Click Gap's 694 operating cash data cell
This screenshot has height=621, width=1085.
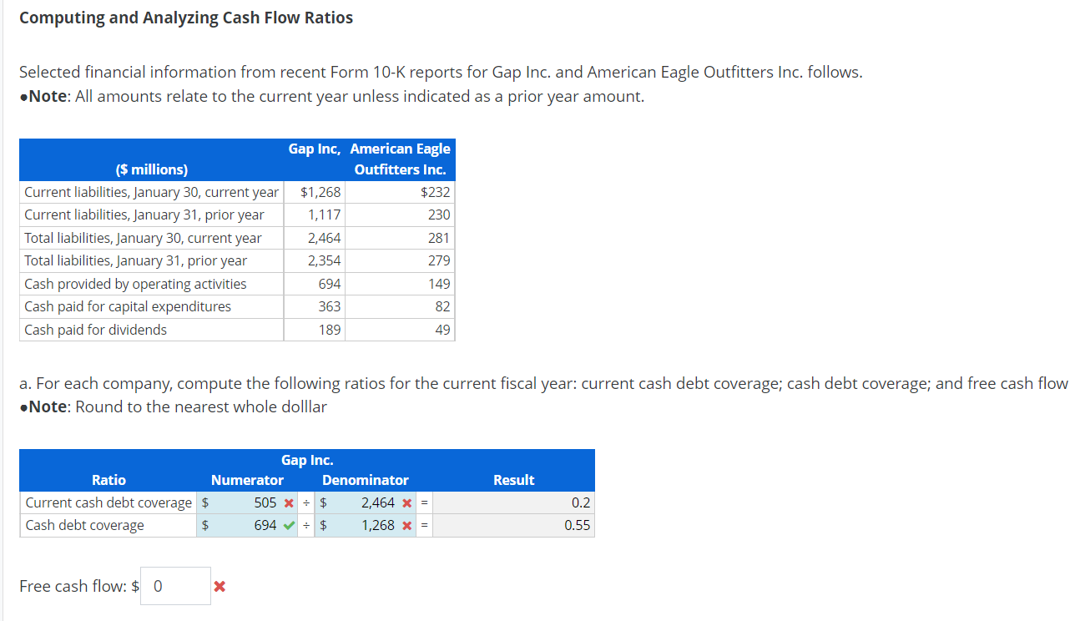point(330,285)
